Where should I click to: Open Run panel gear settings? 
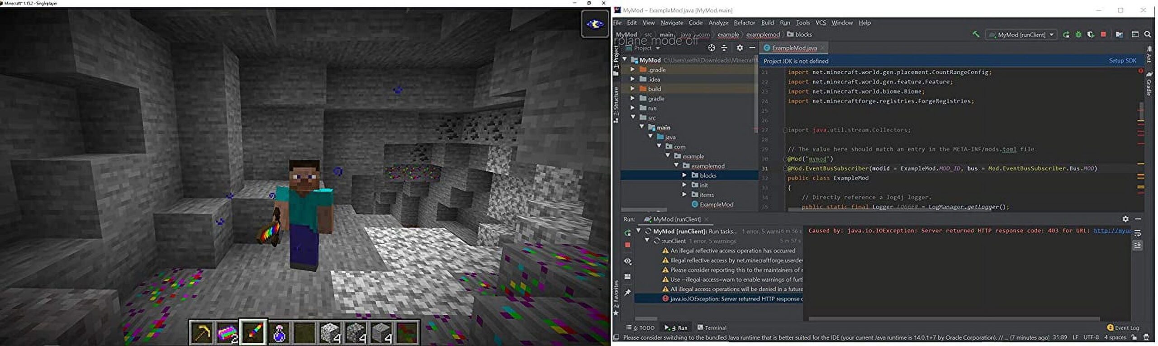tap(1125, 219)
